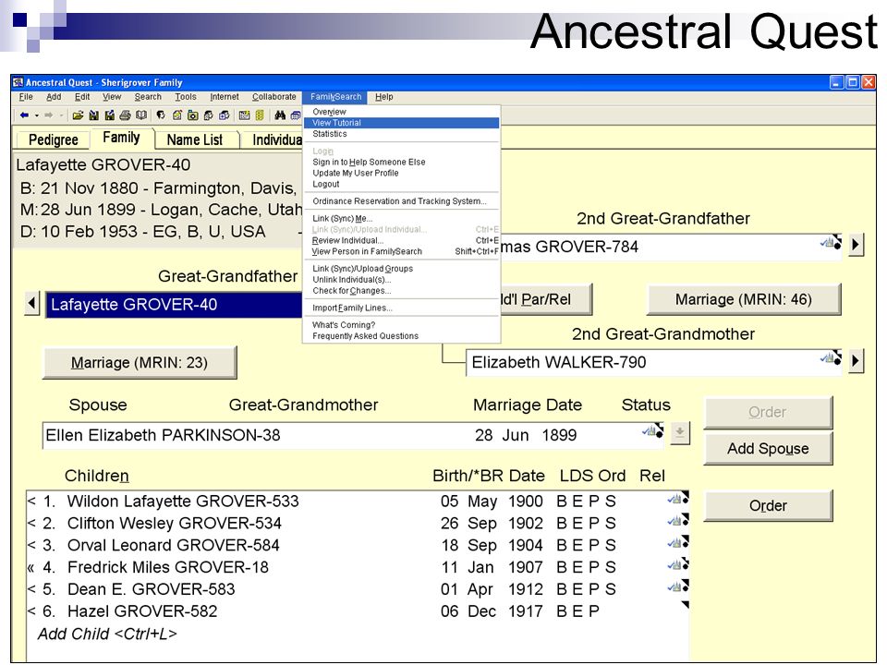
Task: Click the binoculars search toolbar icon
Action: pyautogui.click(x=280, y=115)
